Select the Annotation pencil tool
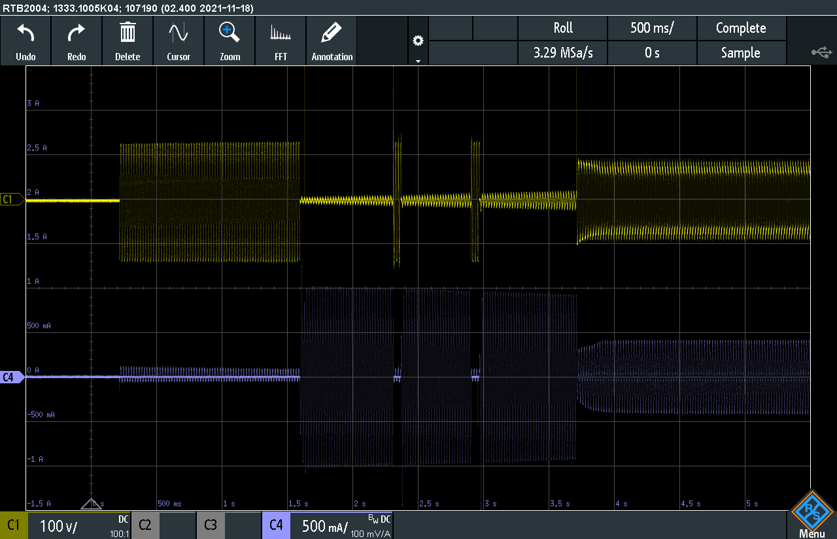837x539 pixels. 332,41
